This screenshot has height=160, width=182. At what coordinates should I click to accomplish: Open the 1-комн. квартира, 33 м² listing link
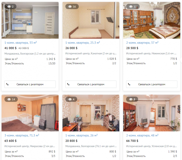(21, 43)
